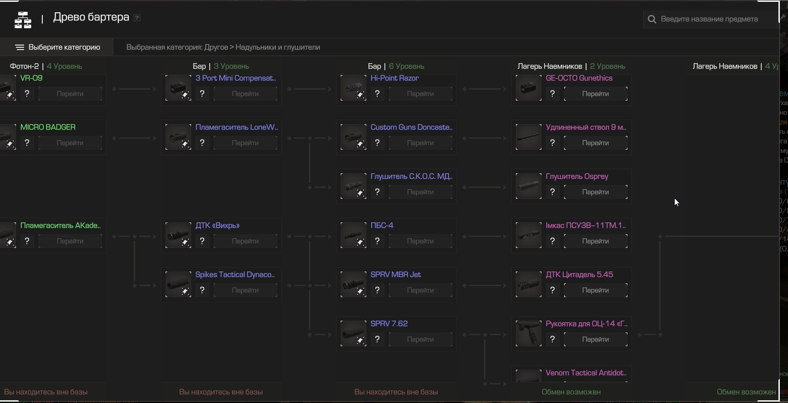788x403 pixels.
Task: Click the search magnifier icon
Action: [x=652, y=20]
